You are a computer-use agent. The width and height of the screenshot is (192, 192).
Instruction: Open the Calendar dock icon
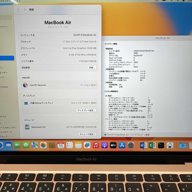[61, 145]
